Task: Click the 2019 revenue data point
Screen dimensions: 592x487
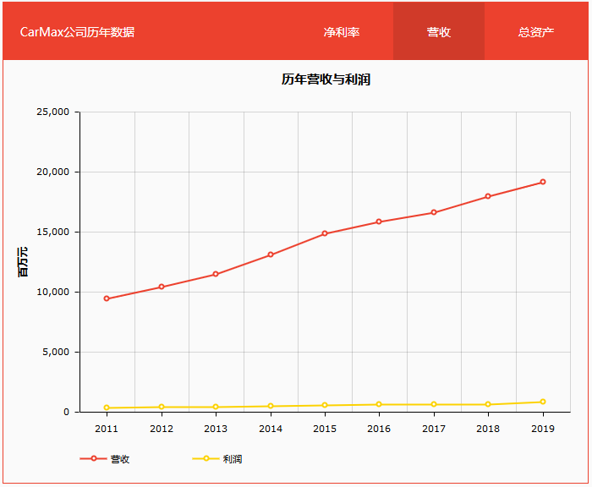Action: click(543, 182)
